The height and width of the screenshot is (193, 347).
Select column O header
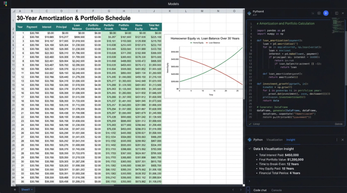click(234, 11)
